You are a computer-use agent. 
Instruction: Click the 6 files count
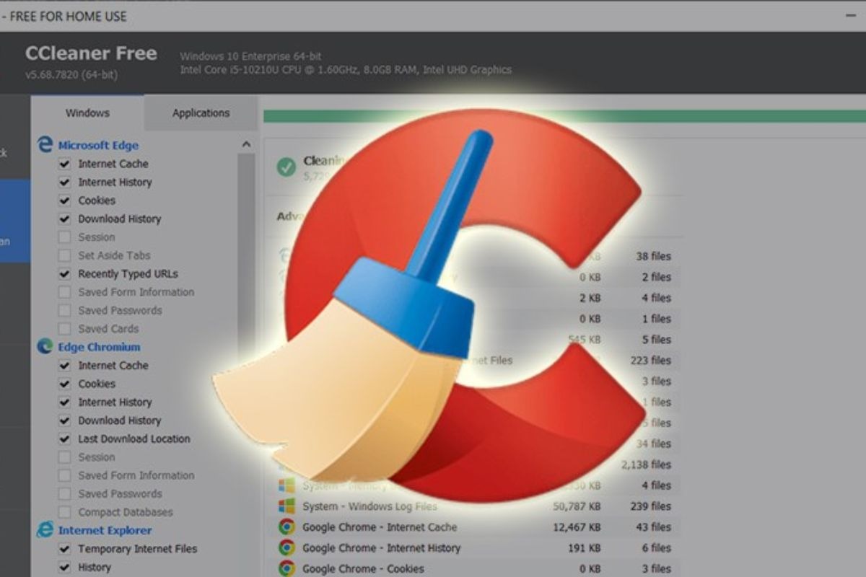pos(656,548)
